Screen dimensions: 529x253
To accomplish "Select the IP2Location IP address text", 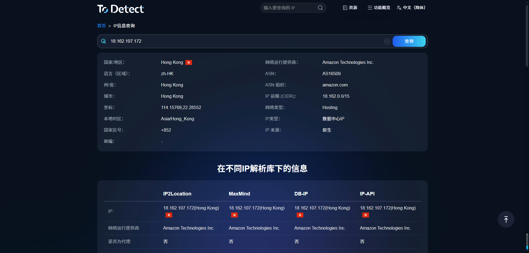I will [x=191, y=208].
